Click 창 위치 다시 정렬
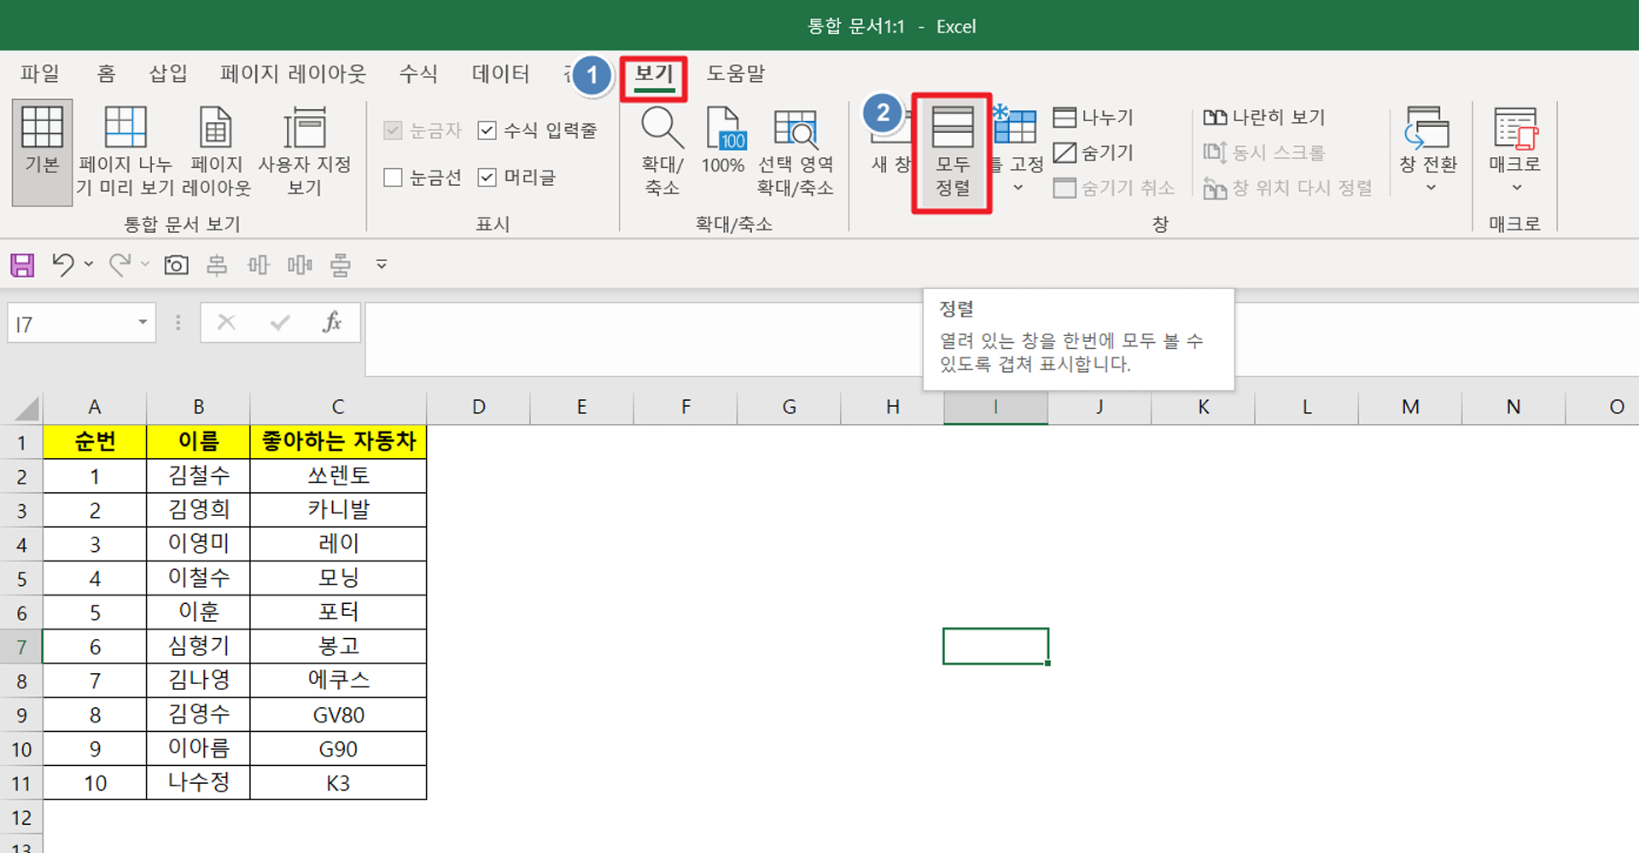The height and width of the screenshot is (853, 1639). coord(1288,188)
